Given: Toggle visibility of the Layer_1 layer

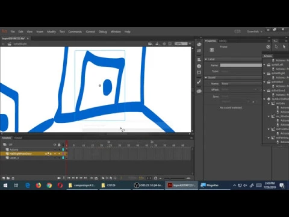Looking at the screenshot, I should 55,158.
